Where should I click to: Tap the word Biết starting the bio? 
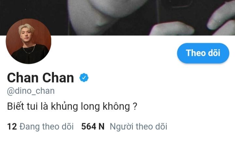click(x=16, y=107)
